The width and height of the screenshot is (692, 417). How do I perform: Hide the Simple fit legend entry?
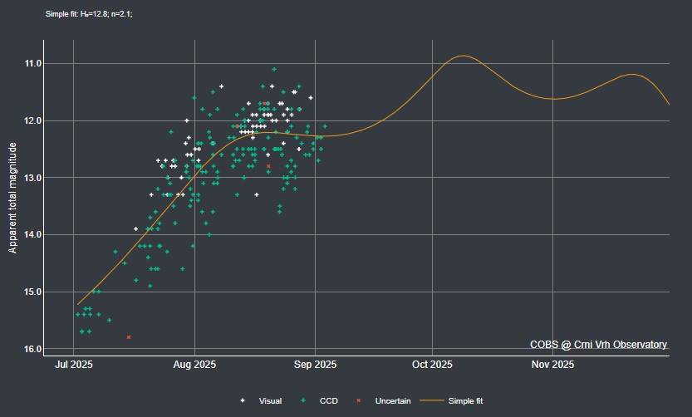click(451, 400)
